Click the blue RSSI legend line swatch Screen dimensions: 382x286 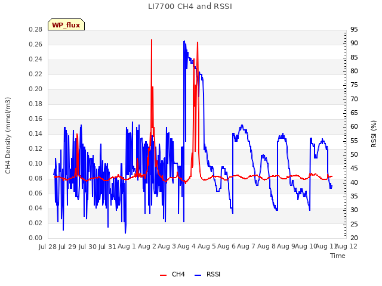198,275
